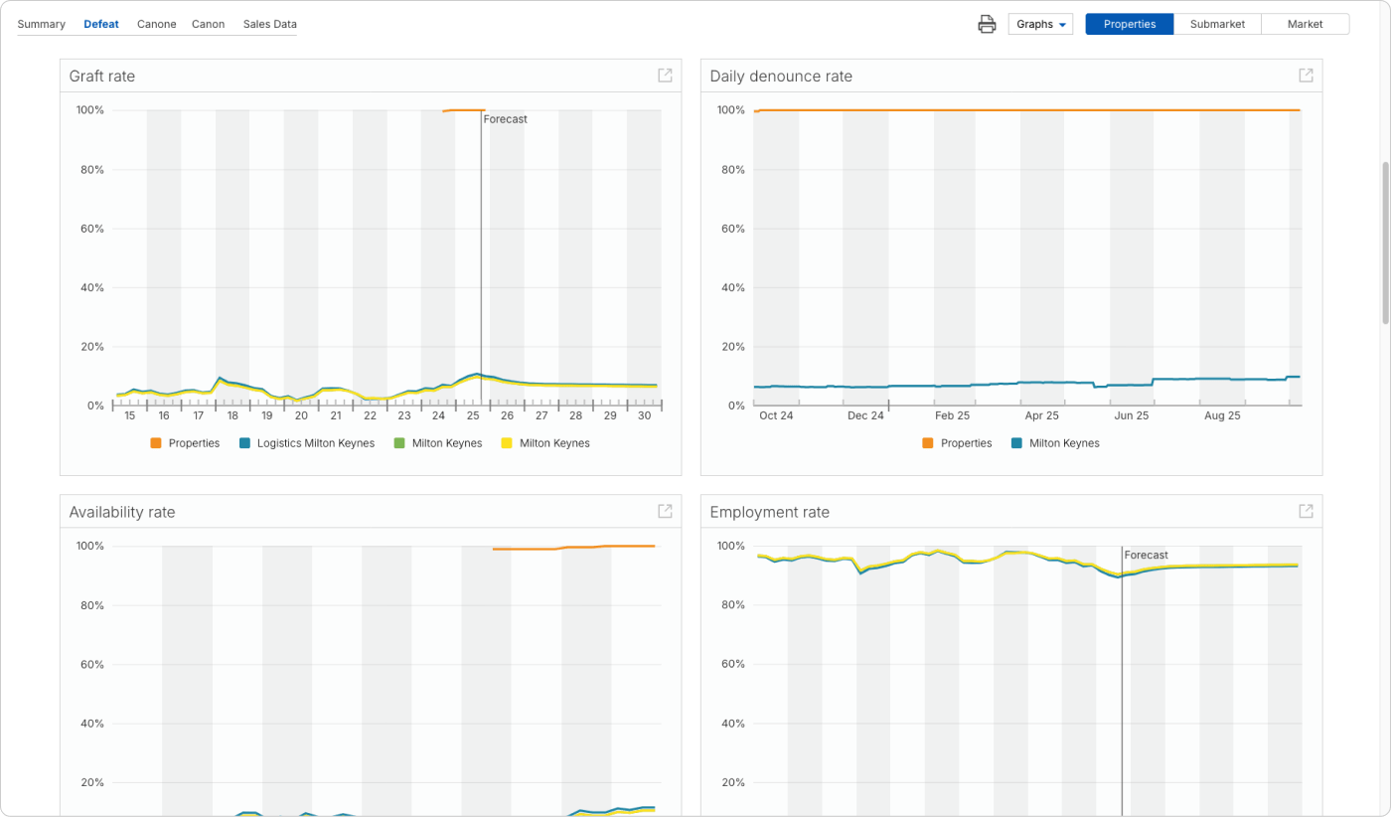Click the Forecast marker in Graft rate chart
This screenshot has height=817, width=1391.
pos(505,119)
